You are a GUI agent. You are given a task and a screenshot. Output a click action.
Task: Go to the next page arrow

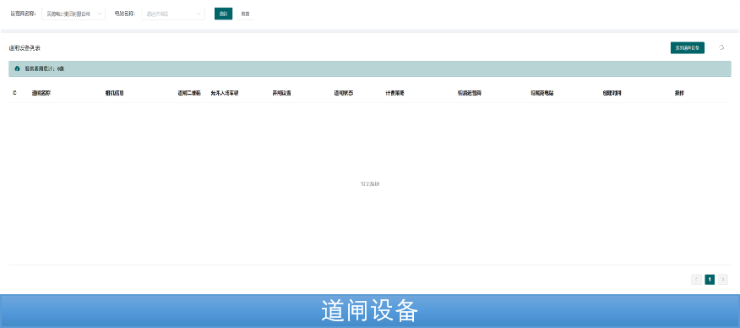[722, 279]
